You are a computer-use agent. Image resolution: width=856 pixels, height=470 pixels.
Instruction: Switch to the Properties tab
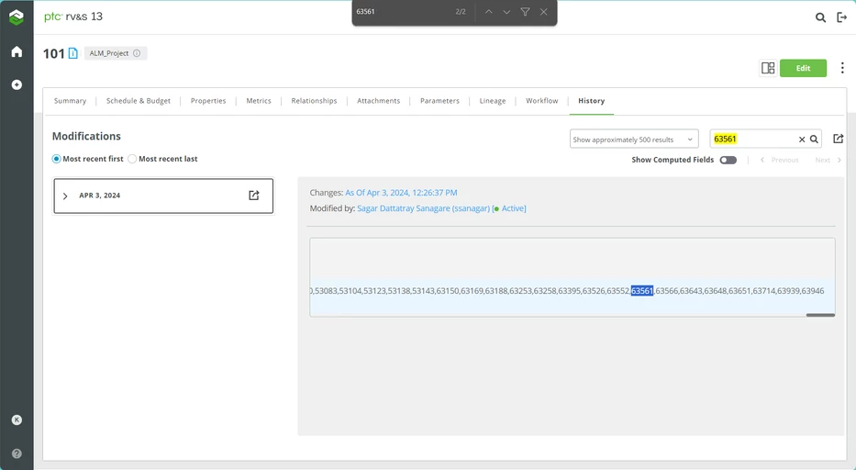[x=208, y=101]
